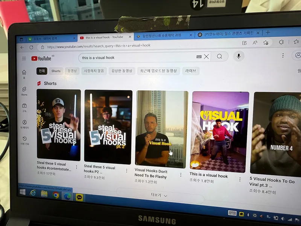Open the volume tray icon
Viewport: 301px width, 226px height.
pyautogui.click(x=283, y=218)
